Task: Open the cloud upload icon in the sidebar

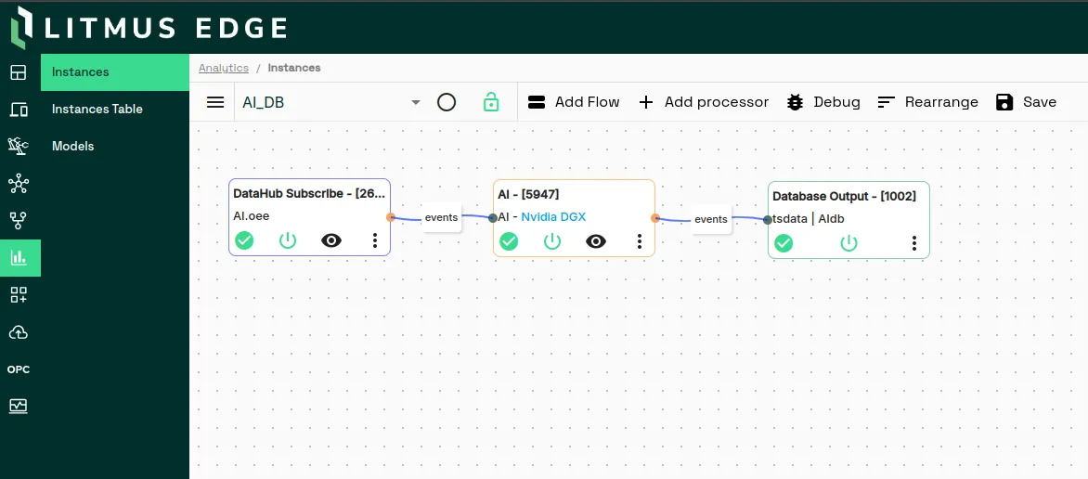Action: coord(18,332)
